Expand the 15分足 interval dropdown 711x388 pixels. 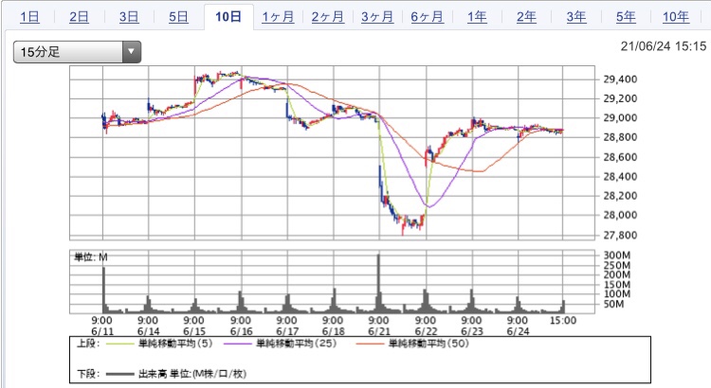click(78, 52)
